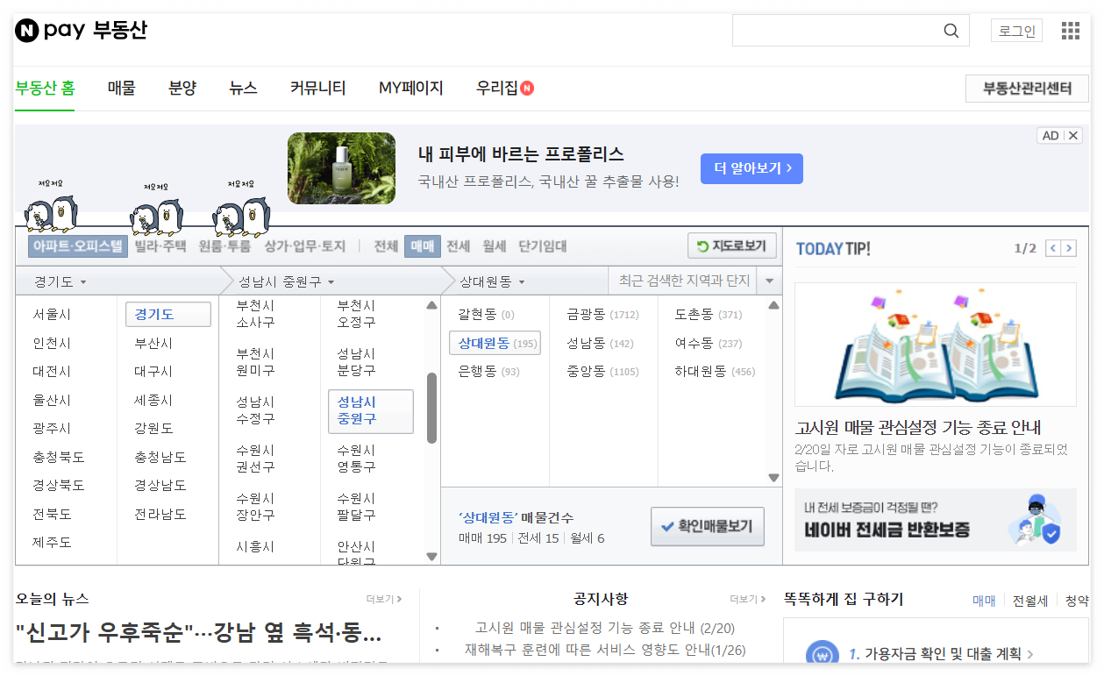The width and height of the screenshot is (1104, 676).
Task: Click 지도로보기 map view button
Action: pyautogui.click(x=732, y=246)
